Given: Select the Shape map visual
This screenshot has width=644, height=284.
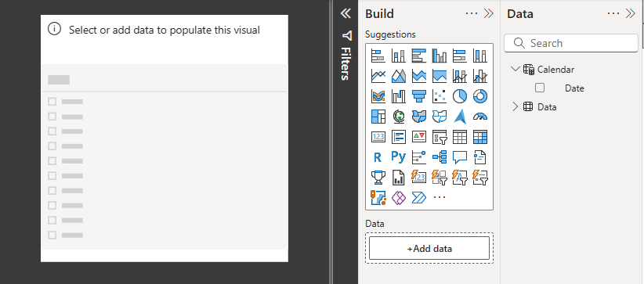Looking at the screenshot, I should tap(439, 117).
